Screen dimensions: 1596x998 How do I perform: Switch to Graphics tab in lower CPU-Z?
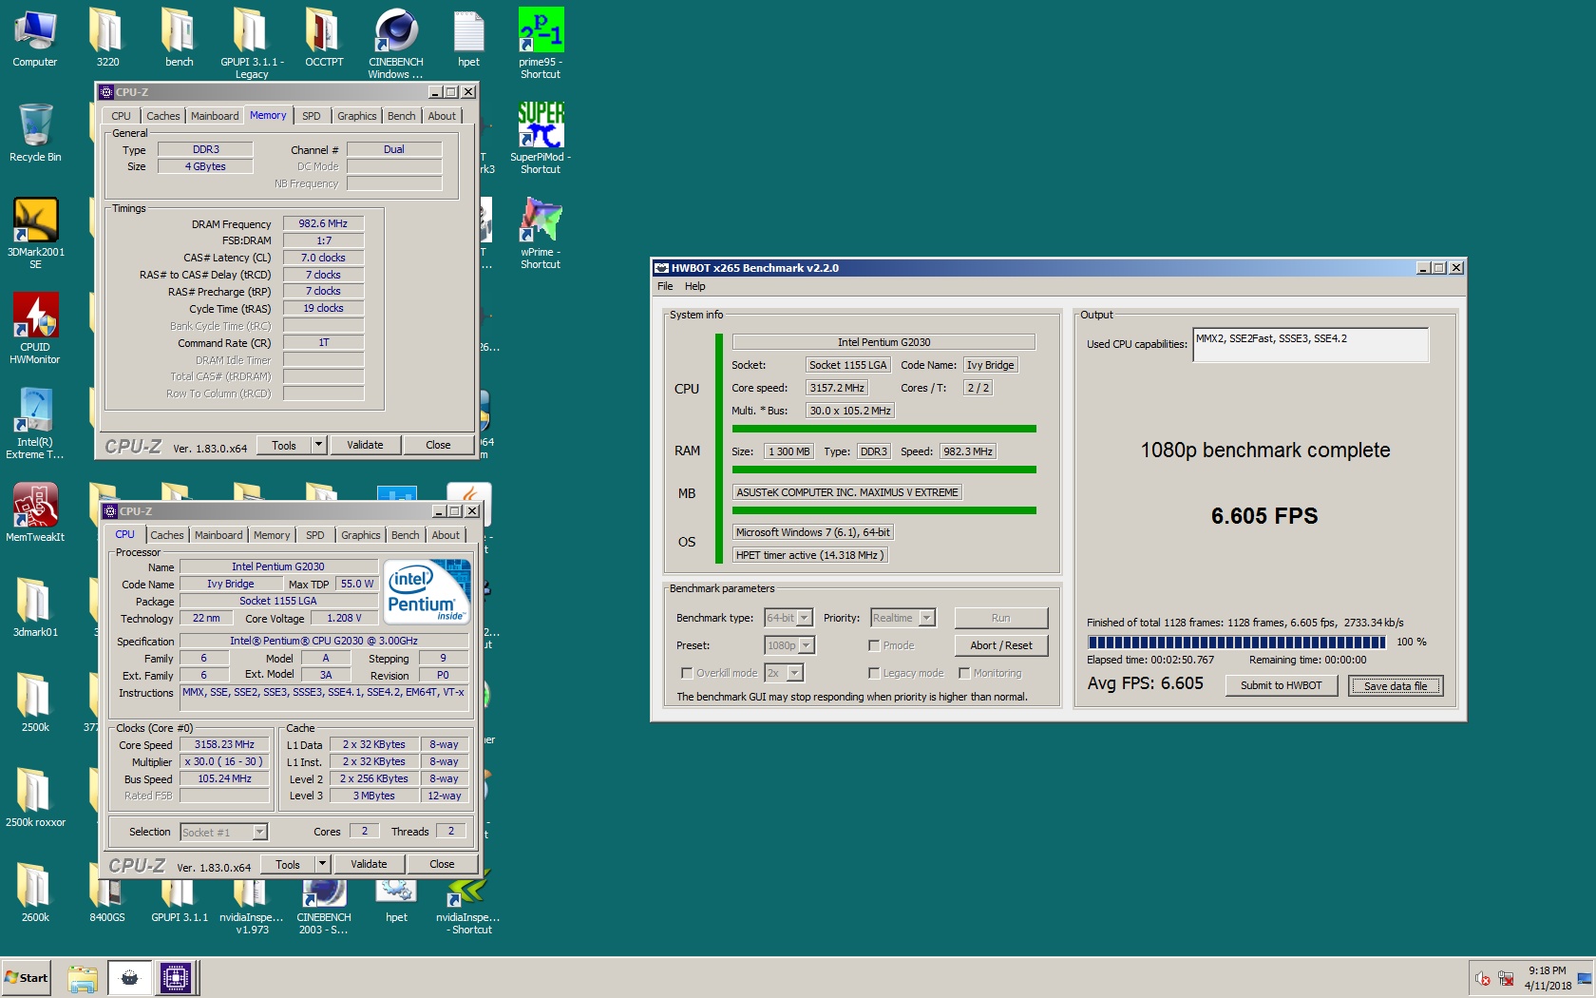[x=361, y=535]
